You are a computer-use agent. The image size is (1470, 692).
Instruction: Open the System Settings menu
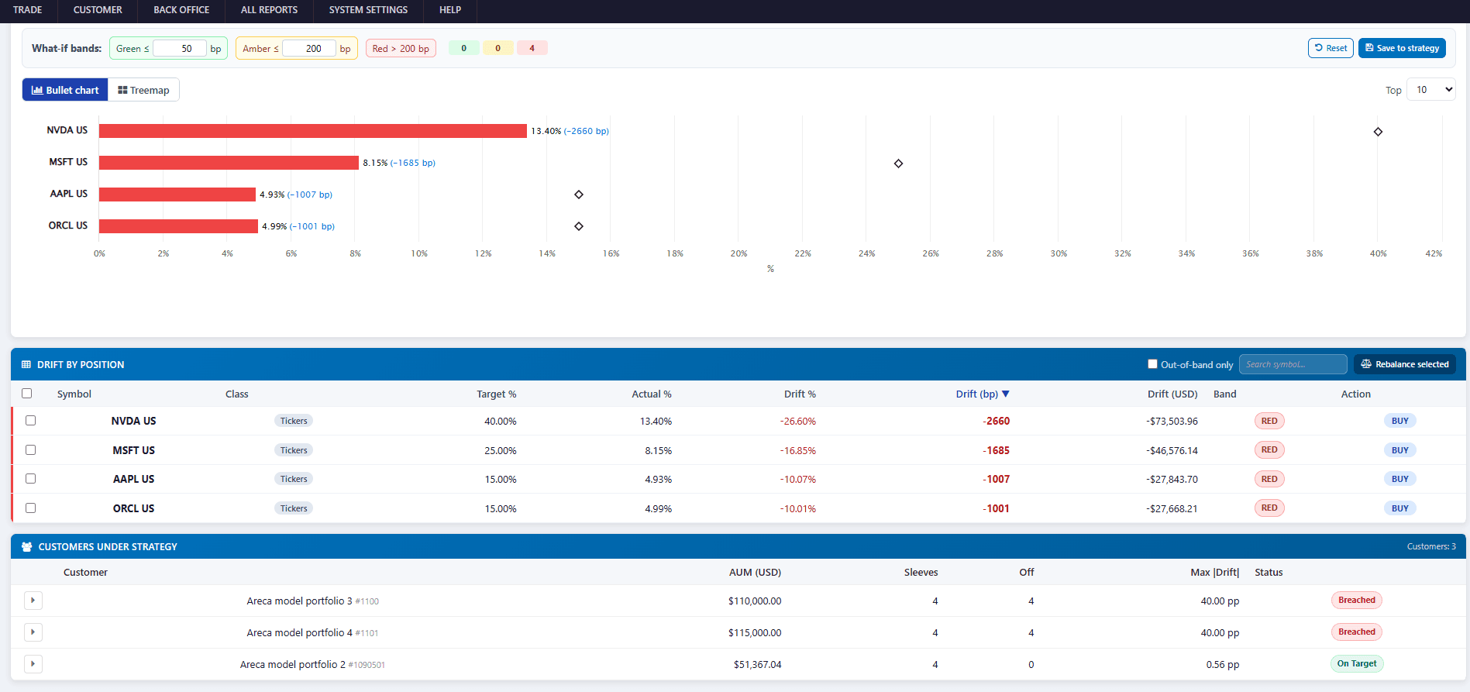pyautogui.click(x=368, y=10)
